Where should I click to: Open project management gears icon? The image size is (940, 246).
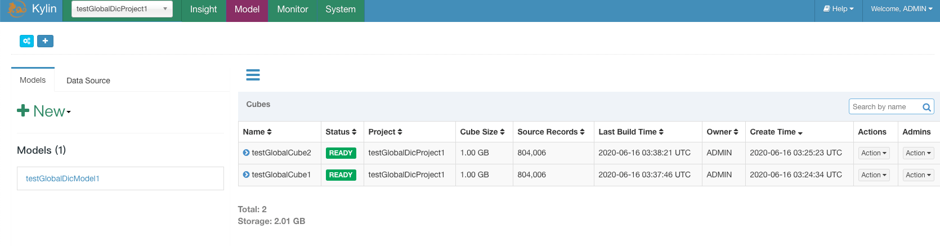26,41
